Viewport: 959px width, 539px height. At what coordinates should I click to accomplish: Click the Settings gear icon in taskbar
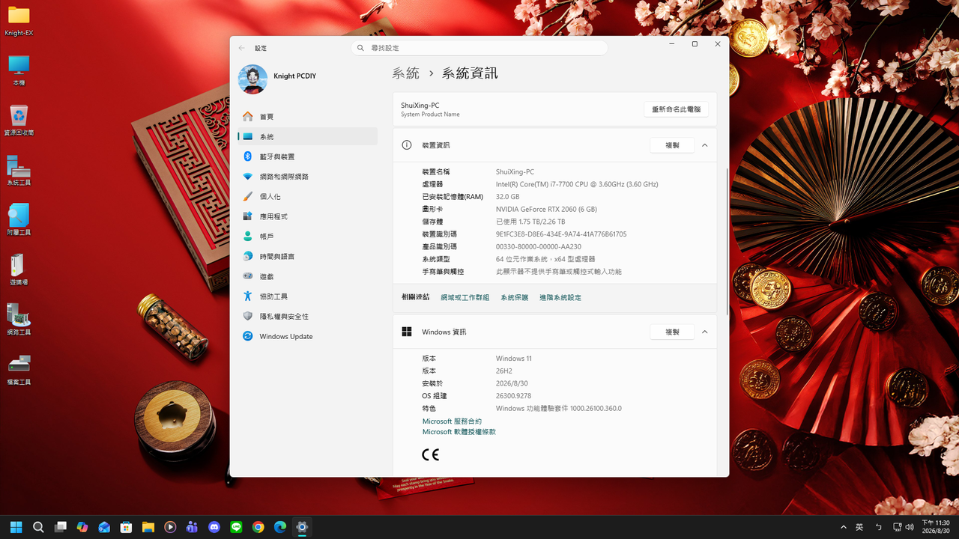tap(302, 527)
